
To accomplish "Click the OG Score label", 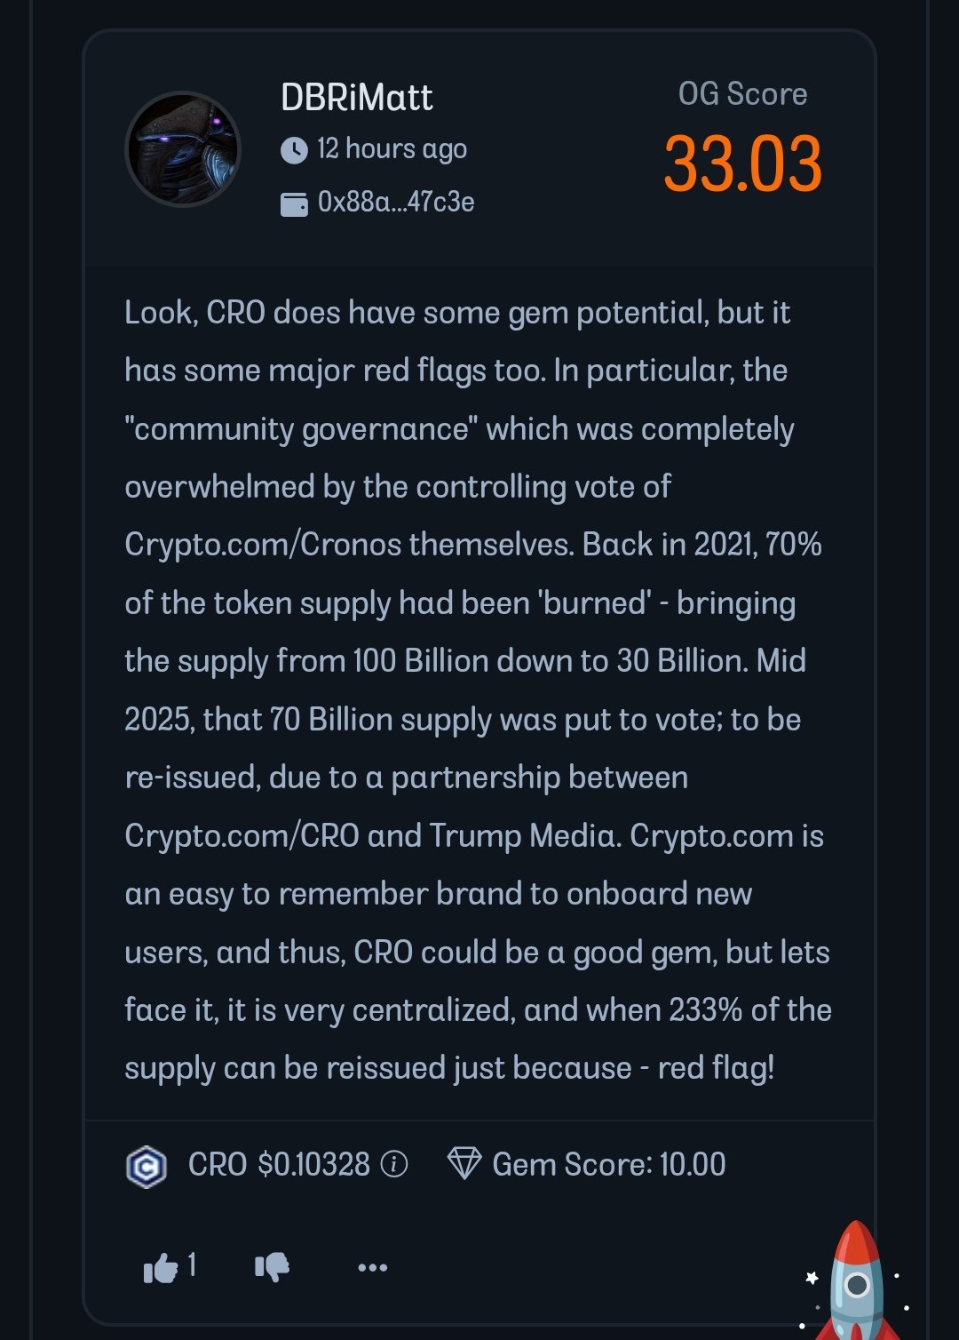I will coord(742,93).
